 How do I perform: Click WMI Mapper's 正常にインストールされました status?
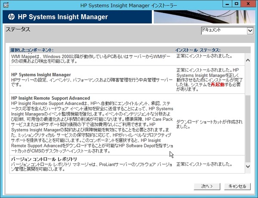(204, 56)
